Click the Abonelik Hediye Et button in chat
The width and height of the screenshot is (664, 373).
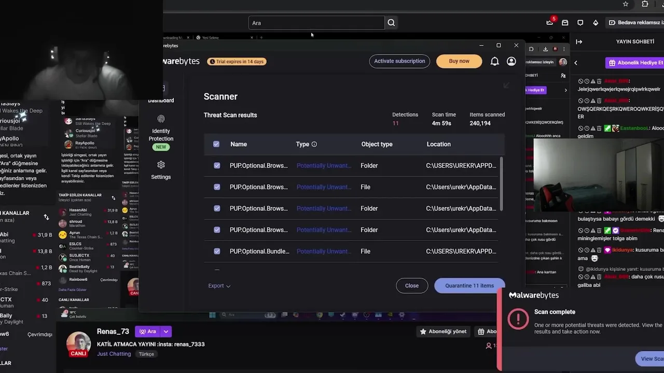point(635,63)
